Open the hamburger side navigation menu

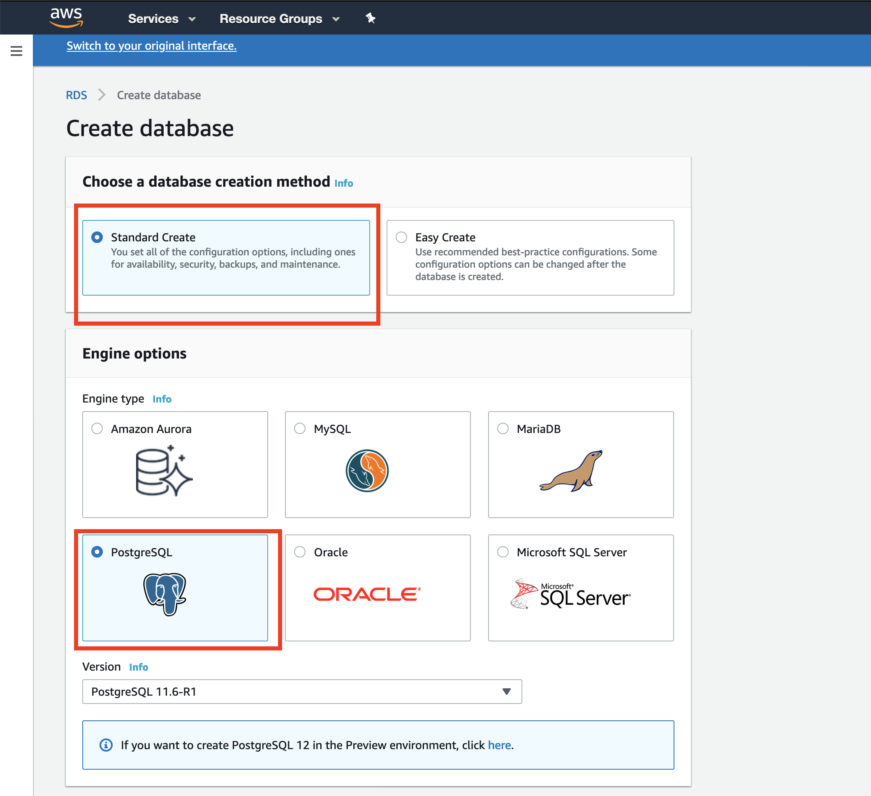16,51
